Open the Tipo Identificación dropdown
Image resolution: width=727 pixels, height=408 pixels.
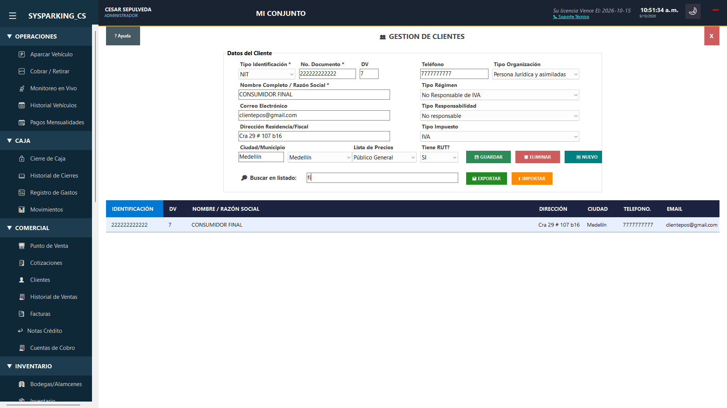click(x=267, y=74)
